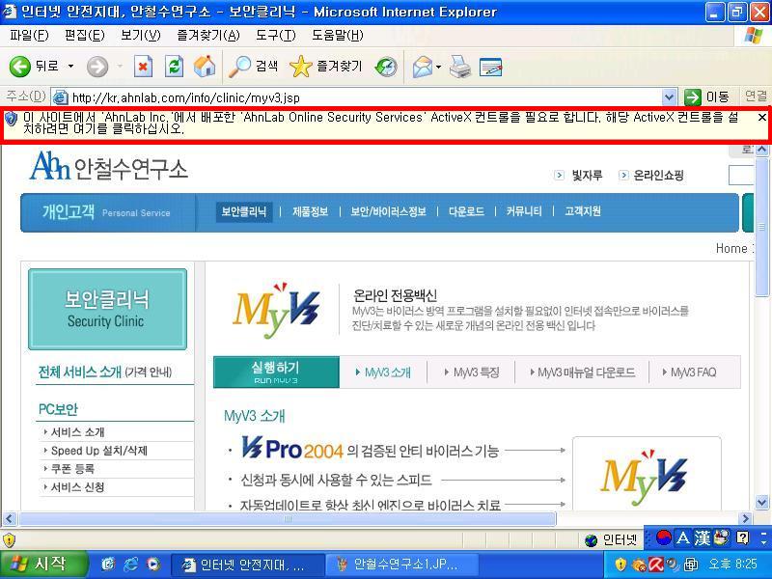
Task: Click the Print toolbar icon
Action: pos(460,67)
